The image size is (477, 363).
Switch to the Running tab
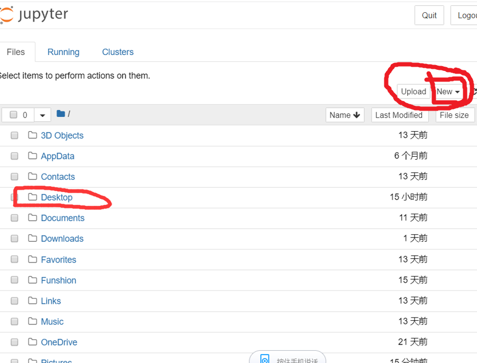click(x=64, y=52)
